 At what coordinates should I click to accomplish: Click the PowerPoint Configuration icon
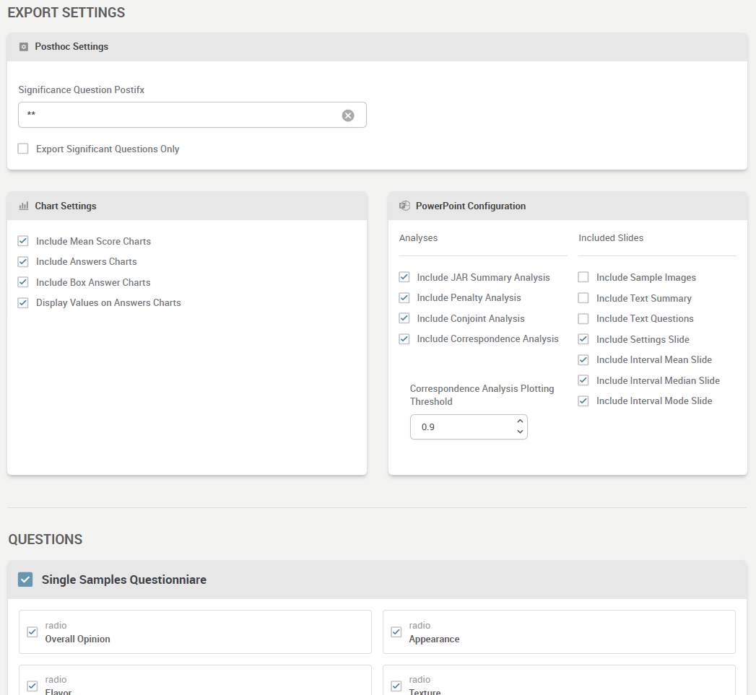pos(404,206)
